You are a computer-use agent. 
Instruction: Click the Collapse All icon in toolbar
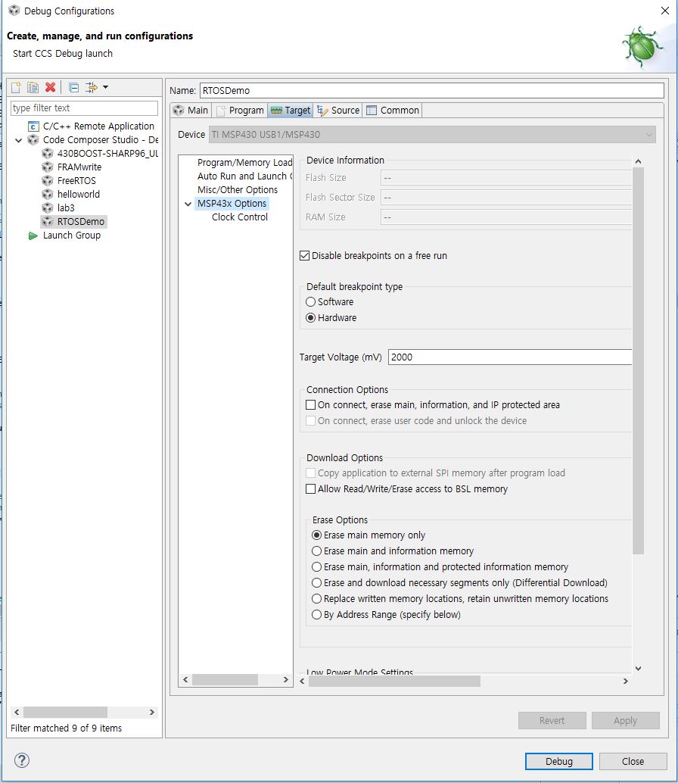74,87
